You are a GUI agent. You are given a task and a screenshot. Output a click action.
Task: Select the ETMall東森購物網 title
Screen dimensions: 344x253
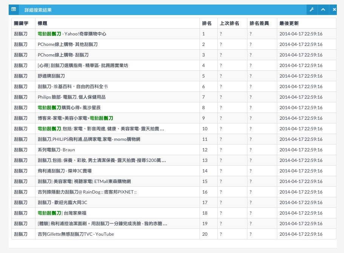84,181
